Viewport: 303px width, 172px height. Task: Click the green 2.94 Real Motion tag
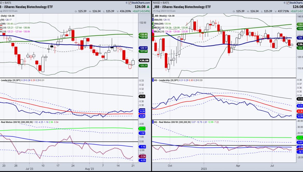(142, 129)
